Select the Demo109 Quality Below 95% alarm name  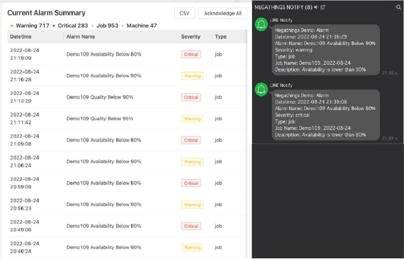point(100,118)
